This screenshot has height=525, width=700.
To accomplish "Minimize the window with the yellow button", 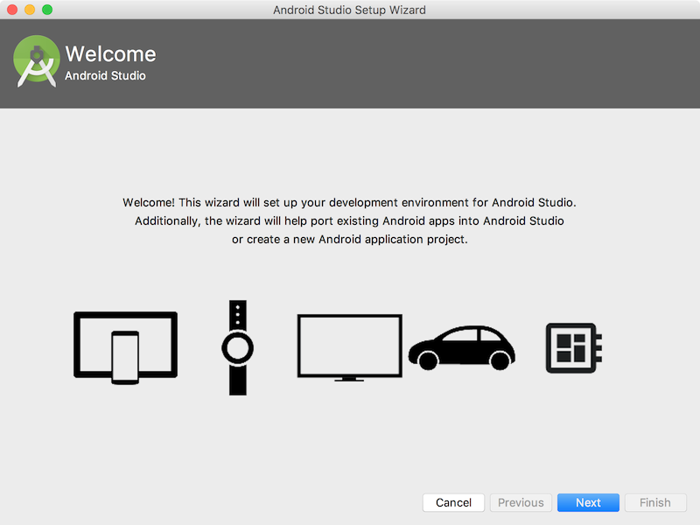I will 30,10.
